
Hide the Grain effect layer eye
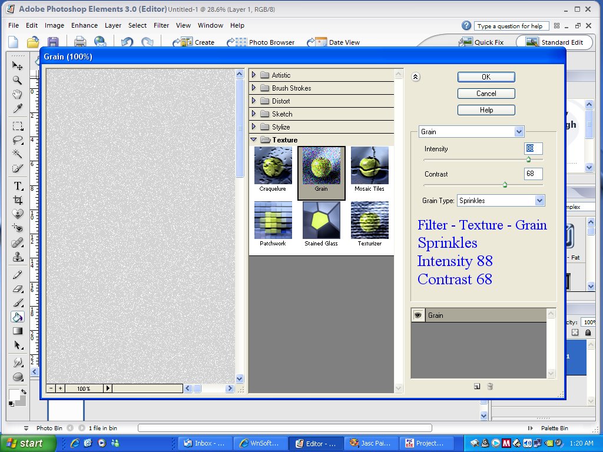418,315
